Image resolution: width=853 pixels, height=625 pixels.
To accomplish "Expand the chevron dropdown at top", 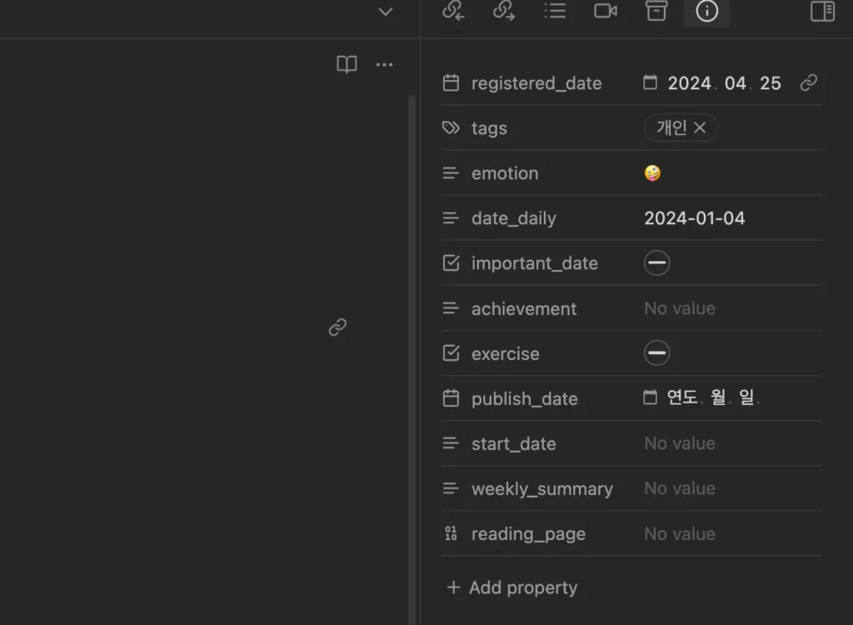I will [385, 12].
